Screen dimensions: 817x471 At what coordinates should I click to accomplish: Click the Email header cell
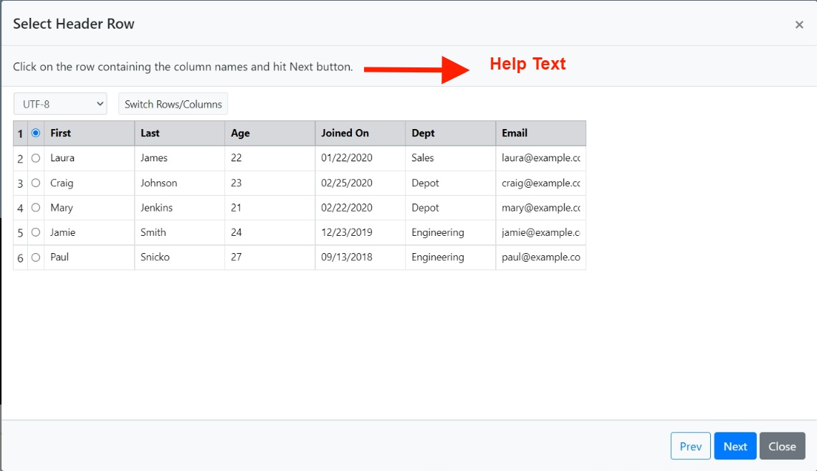[540, 133]
